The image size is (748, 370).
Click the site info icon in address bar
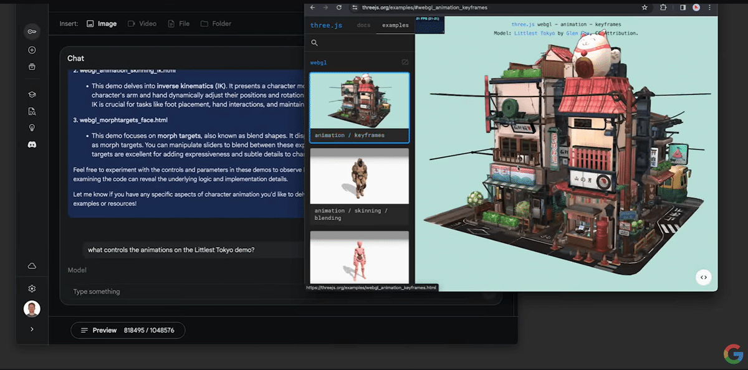tap(355, 7)
